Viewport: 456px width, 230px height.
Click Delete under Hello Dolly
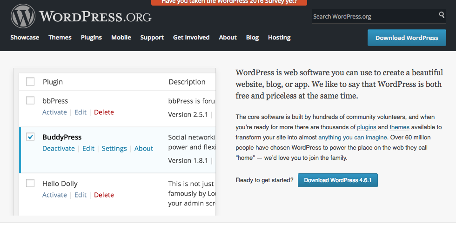tap(104, 195)
